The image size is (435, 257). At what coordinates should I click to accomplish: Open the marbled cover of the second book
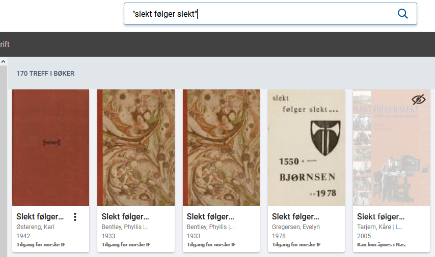coord(136,147)
